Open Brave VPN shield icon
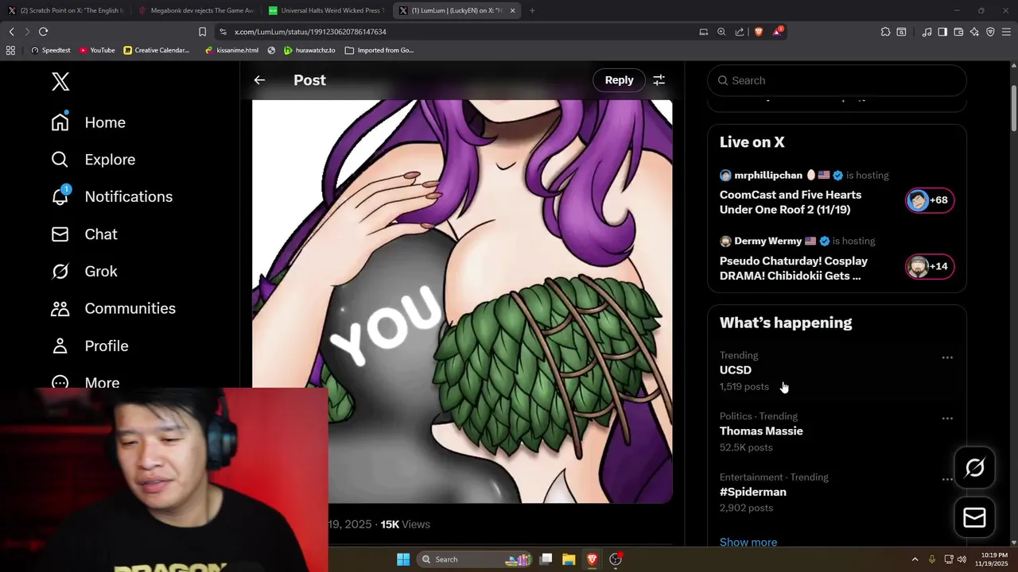 coord(990,32)
